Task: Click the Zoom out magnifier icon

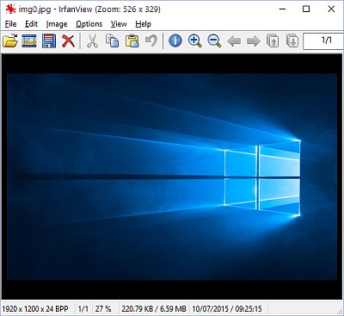Action: [x=214, y=40]
